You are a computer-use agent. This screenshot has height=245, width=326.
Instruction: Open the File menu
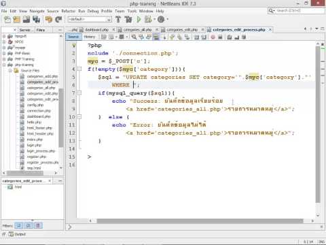click(4, 11)
